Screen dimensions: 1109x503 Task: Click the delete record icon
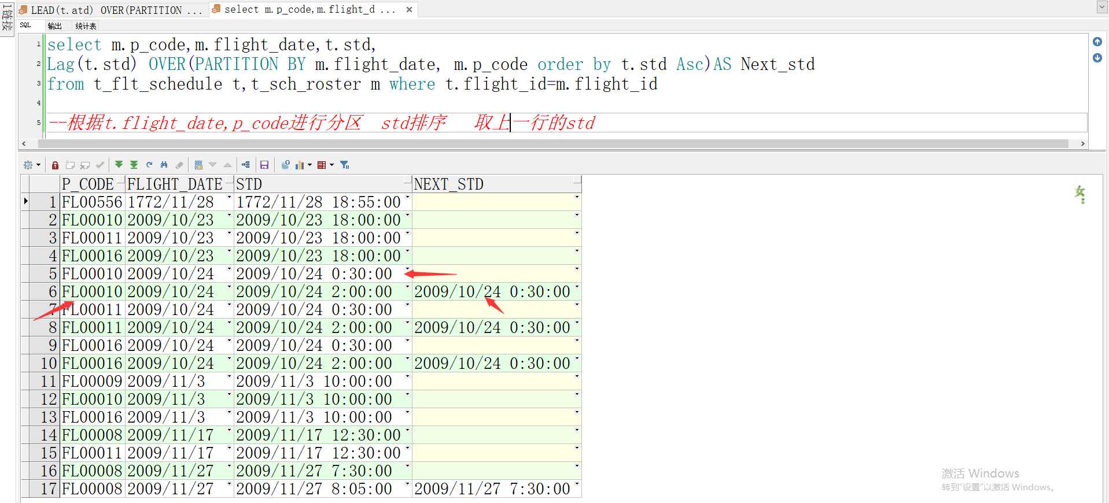85,165
